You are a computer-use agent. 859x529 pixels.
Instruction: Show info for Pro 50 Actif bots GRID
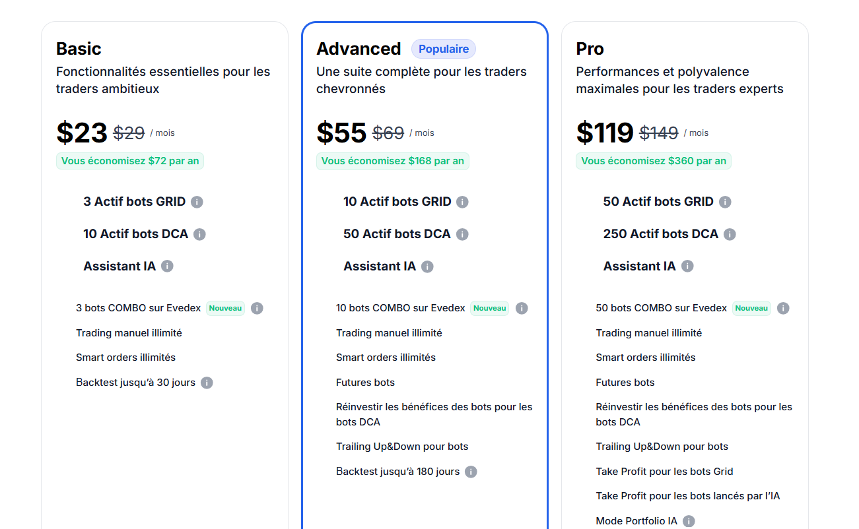tap(725, 202)
